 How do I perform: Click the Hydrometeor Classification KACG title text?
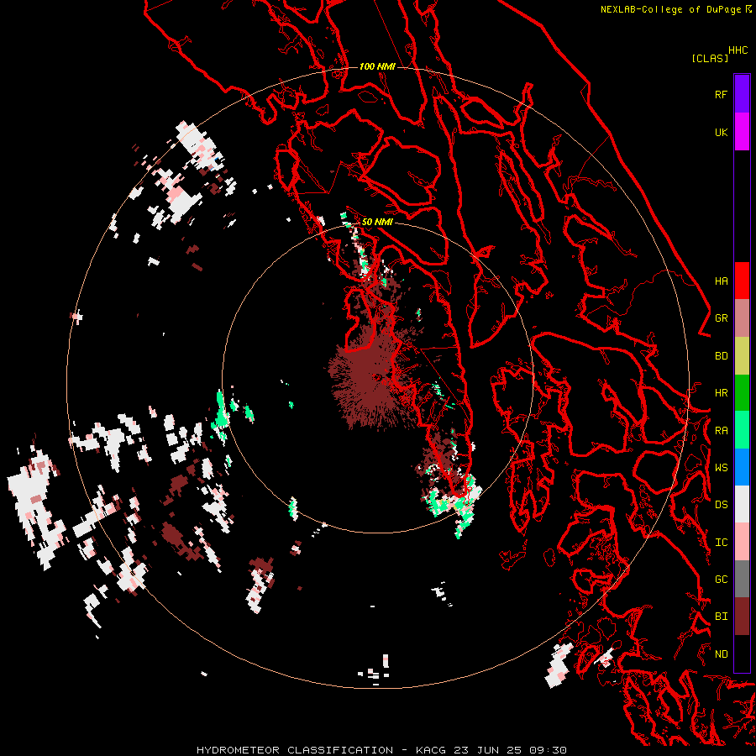coord(381,750)
